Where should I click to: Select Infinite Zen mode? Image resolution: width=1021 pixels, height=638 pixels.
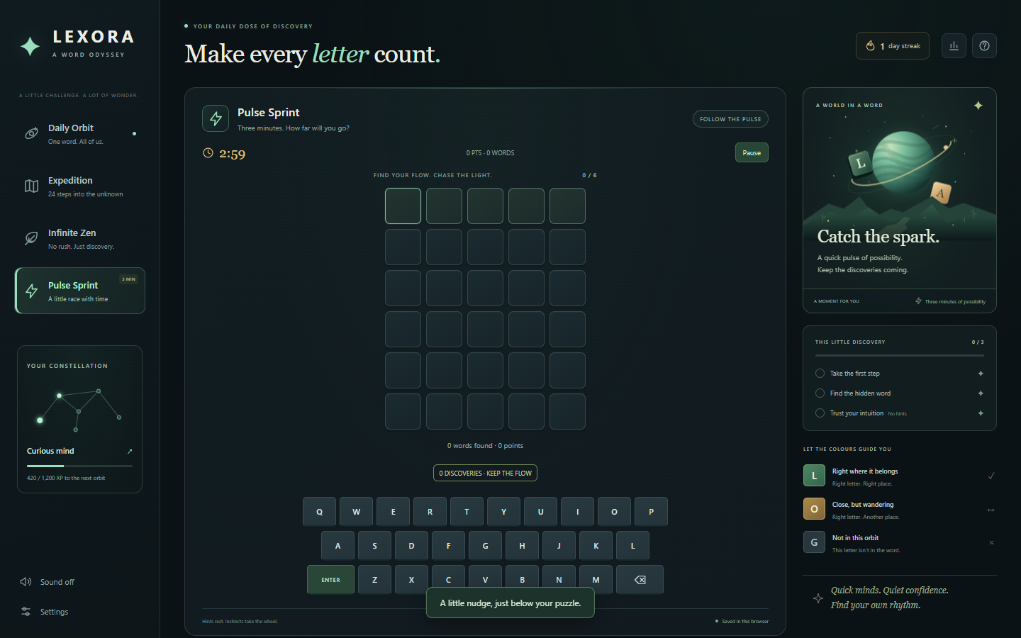tap(79, 238)
